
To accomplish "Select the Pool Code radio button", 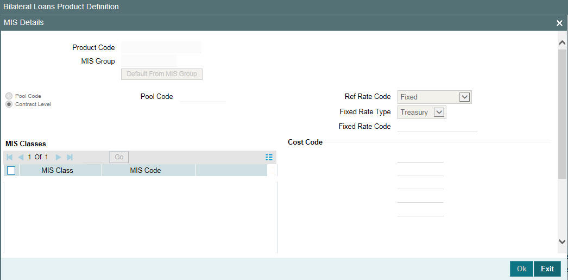I will 9,96.
